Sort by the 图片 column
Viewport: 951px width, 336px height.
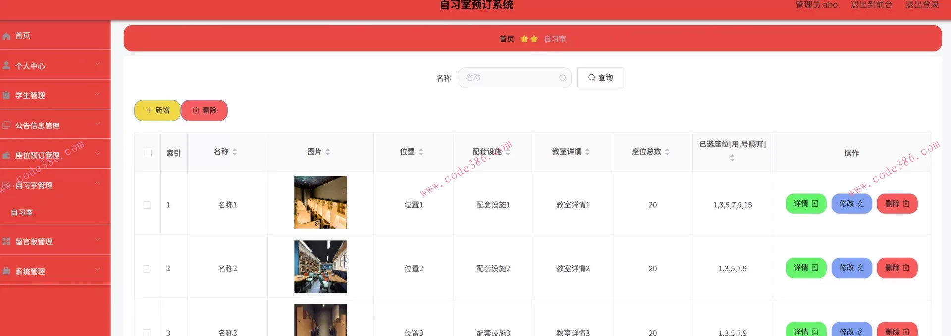tap(328, 152)
